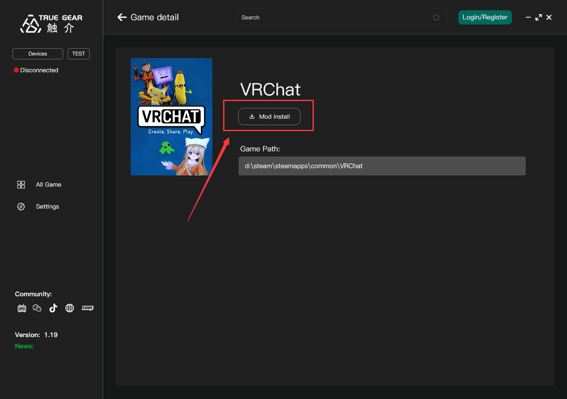
Task: Click the Login/Register button
Action: point(485,17)
